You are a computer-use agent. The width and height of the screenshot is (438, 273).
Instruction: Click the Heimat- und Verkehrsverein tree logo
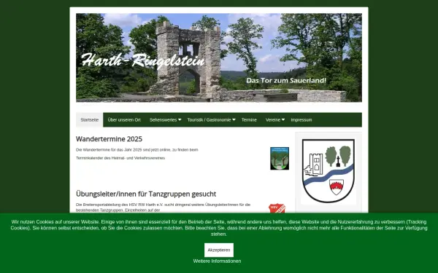point(280,158)
